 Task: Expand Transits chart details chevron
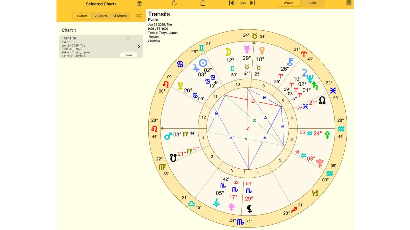tap(139, 47)
